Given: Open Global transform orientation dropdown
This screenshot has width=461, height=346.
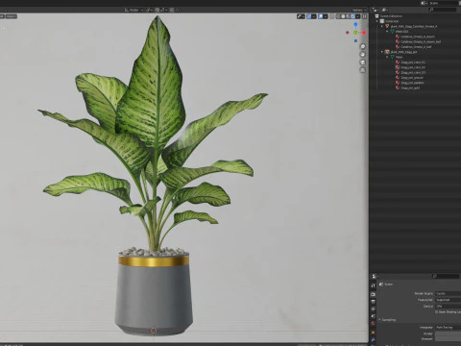Looking at the screenshot, I should point(133,10).
